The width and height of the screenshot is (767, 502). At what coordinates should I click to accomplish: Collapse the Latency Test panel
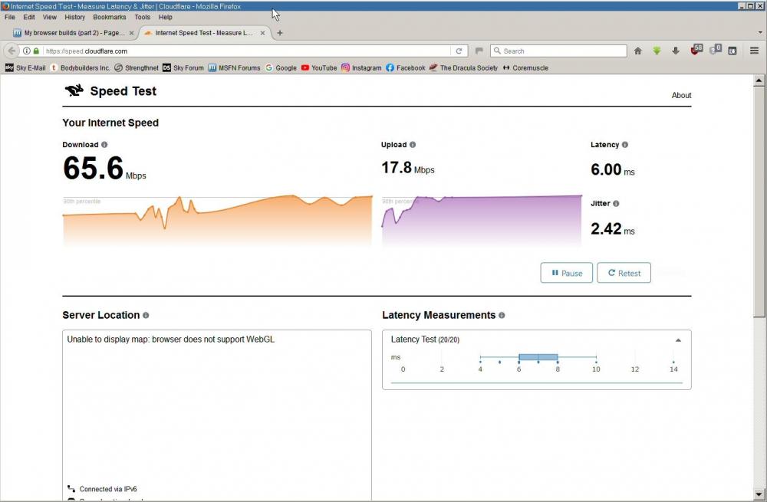678,340
